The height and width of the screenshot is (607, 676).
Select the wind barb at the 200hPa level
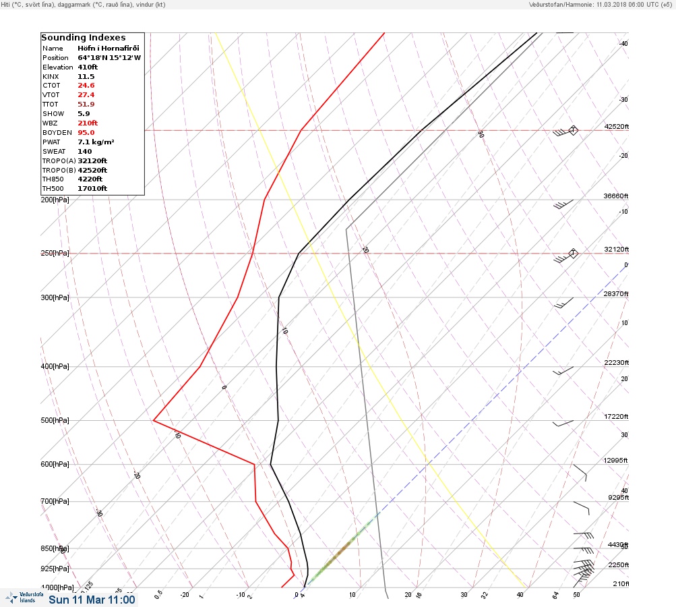[x=563, y=204]
